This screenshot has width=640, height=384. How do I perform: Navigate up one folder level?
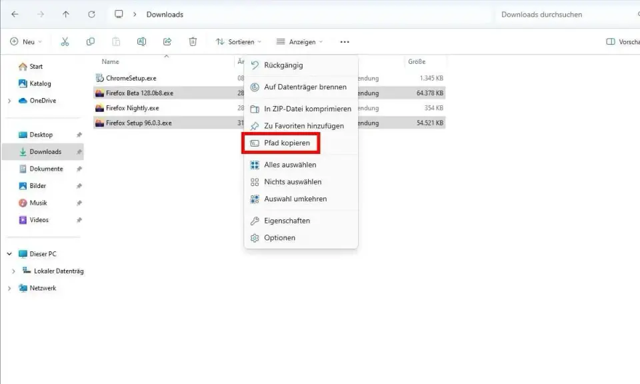[x=66, y=14]
